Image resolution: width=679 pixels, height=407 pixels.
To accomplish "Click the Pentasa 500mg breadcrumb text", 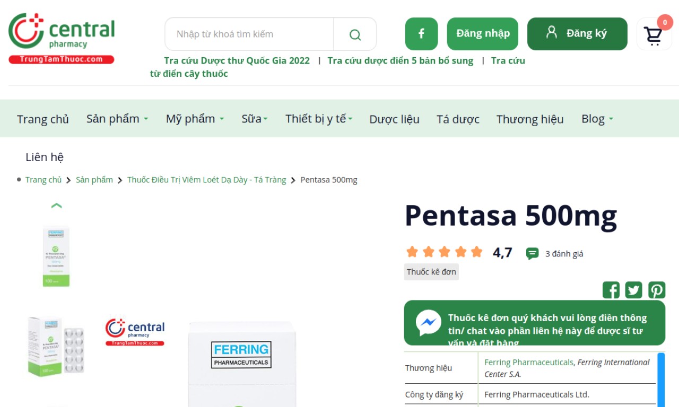I will pyautogui.click(x=329, y=180).
